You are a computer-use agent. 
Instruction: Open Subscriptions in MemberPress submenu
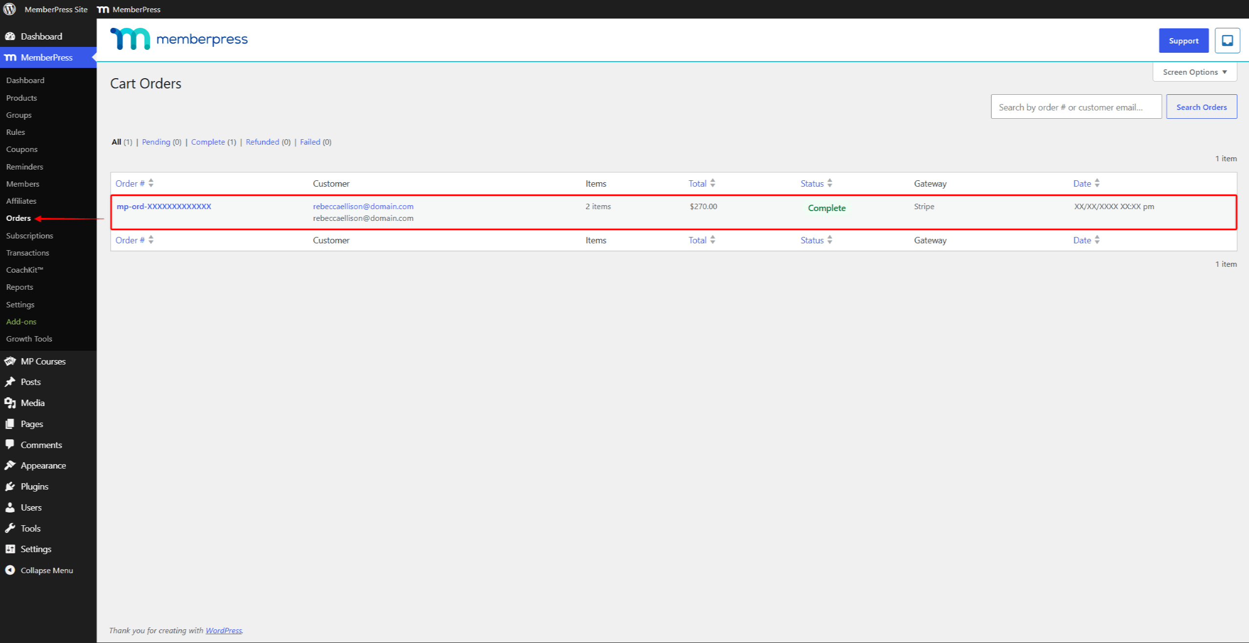pos(29,236)
